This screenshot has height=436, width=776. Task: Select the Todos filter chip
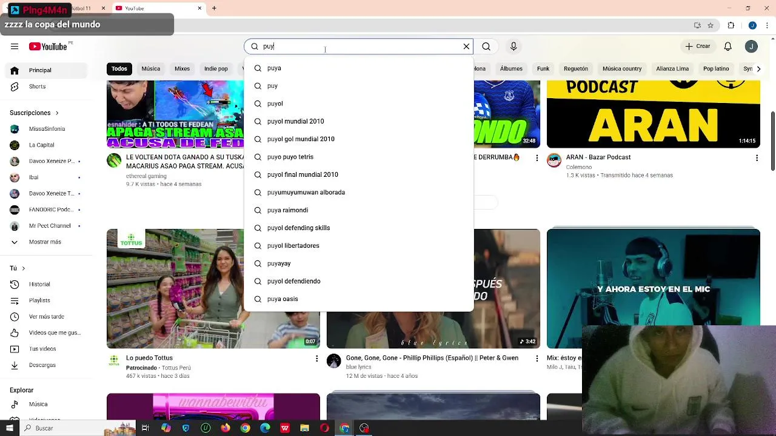coord(119,68)
